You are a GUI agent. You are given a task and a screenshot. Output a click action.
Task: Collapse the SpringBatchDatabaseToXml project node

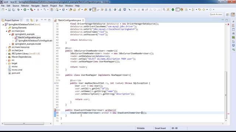pyautogui.click(x=3, y=25)
